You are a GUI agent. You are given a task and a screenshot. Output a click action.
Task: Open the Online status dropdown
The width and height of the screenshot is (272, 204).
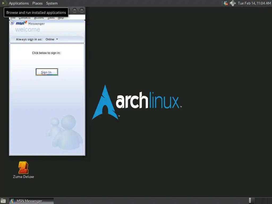coord(52,39)
